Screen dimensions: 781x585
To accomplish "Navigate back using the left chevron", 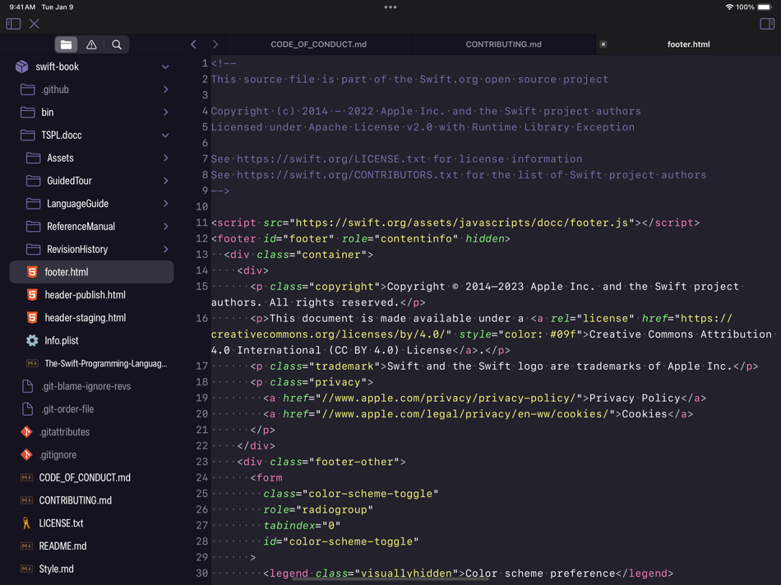I will [x=193, y=44].
